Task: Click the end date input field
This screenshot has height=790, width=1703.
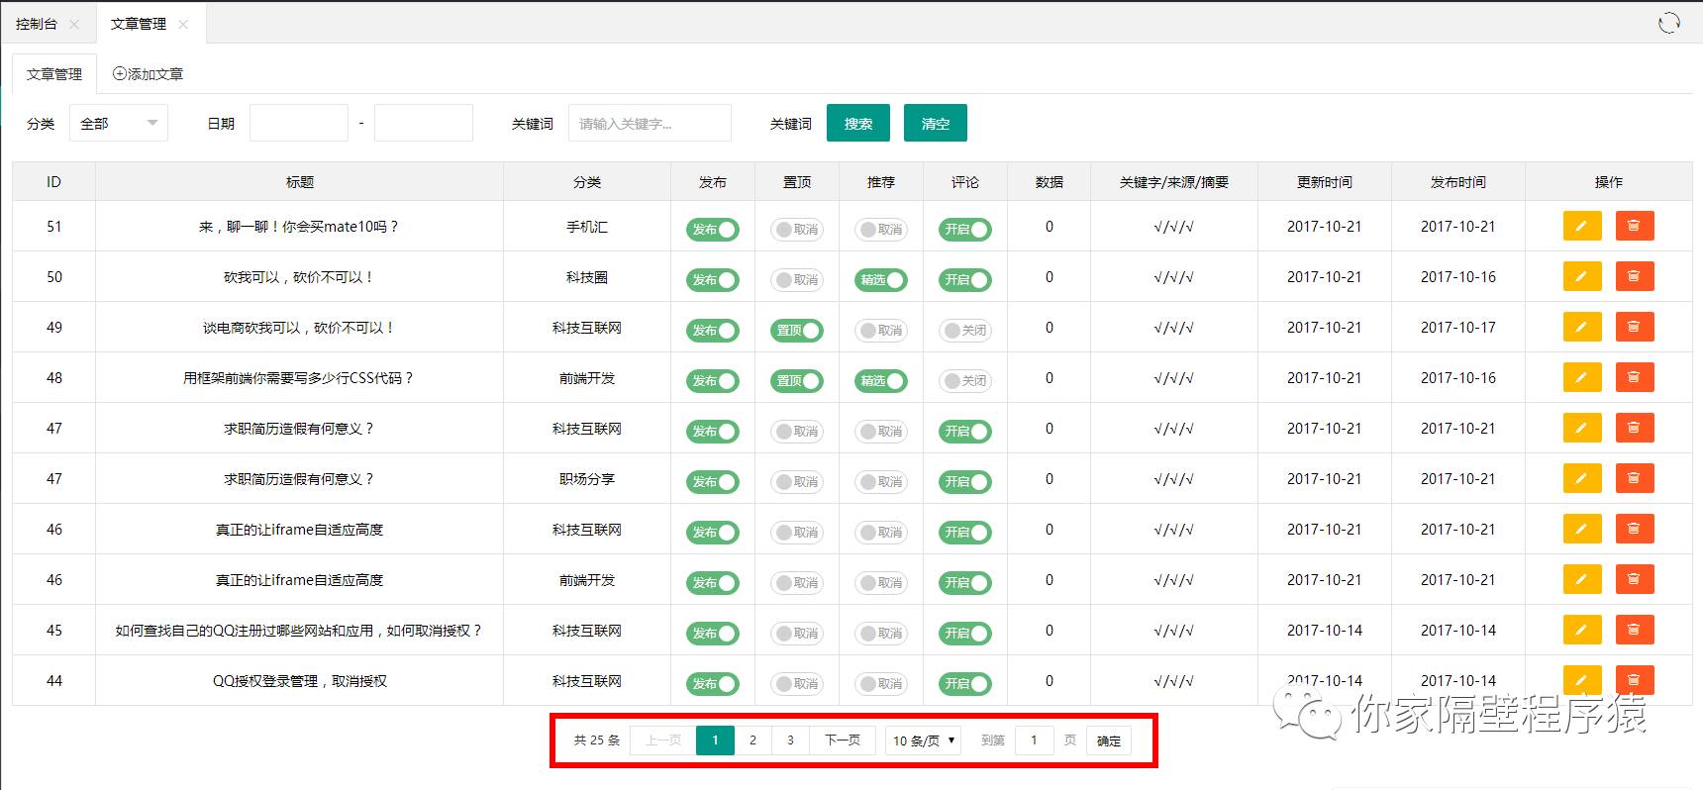Action: click(424, 123)
